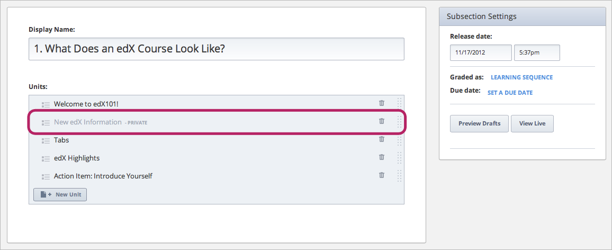Screen dimensions: 612x250
Task: Click drag handle of Tabs unit
Action: tap(399, 140)
